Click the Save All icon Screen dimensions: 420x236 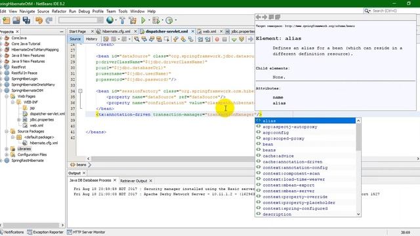pos(26,20)
